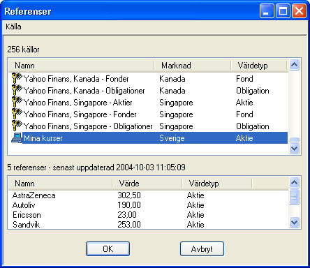The image size is (310, 268).
Task: Sort references by the lower Värdetyp column header
Action: 217,184
